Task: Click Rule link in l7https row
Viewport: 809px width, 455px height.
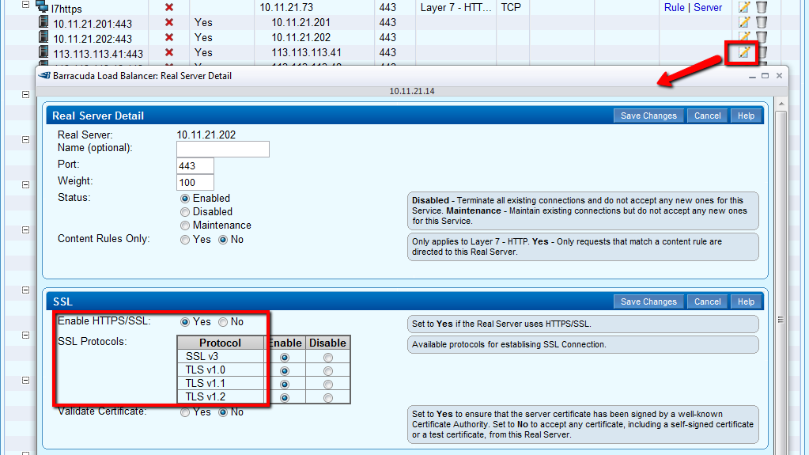Action: [x=674, y=7]
